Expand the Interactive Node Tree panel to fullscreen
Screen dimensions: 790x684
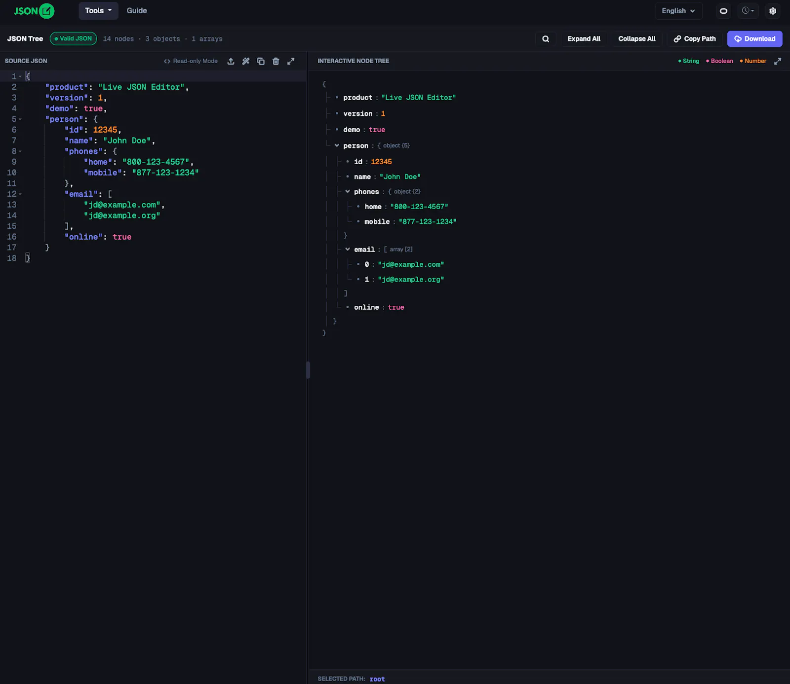[778, 61]
